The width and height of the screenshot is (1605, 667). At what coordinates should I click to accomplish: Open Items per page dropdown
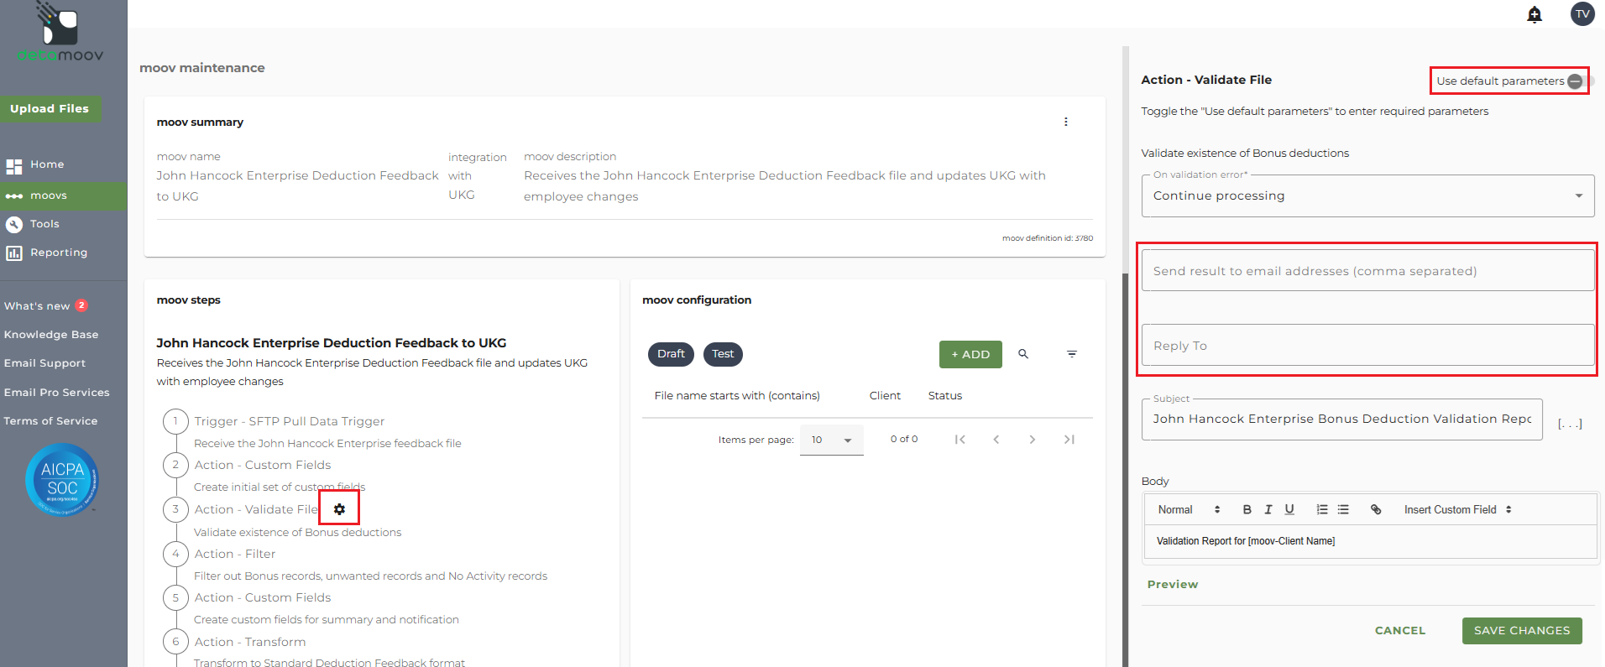click(x=832, y=440)
